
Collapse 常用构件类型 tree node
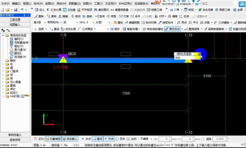point(3,35)
